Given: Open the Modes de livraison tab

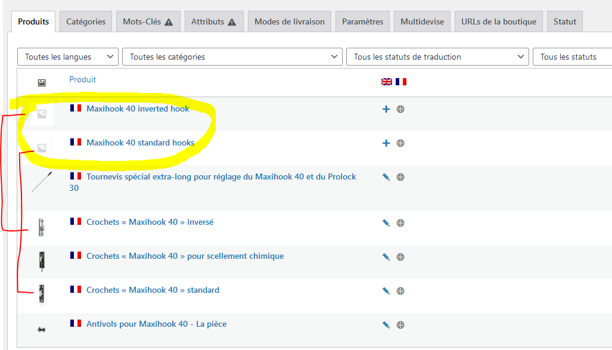Looking at the screenshot, I should pyautogui.click(x=290, y=21).
